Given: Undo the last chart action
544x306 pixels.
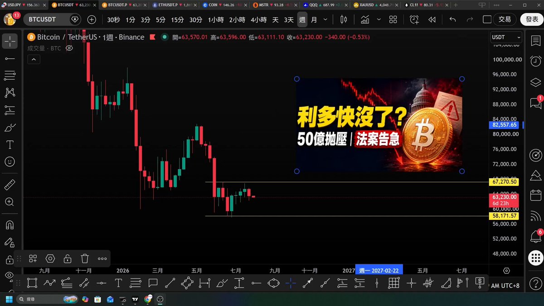Looking at the screenshot, I should [x=452, y=19].
